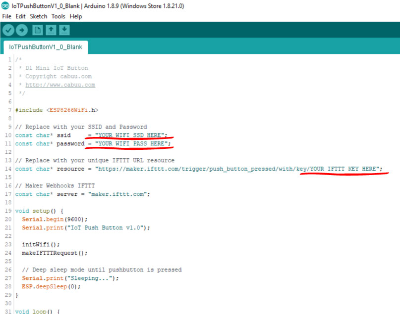This screenshot has width=400, height=314.
Task: Click line number 19 in the gutter
Action: 9,211
